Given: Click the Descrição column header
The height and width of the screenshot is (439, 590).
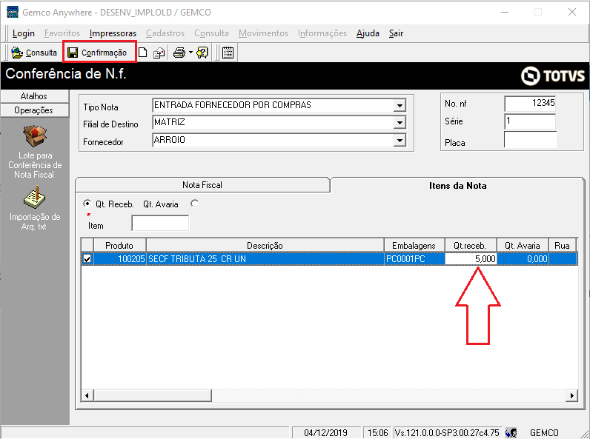Looking at the screenshot, I should [x=265, y=246].
